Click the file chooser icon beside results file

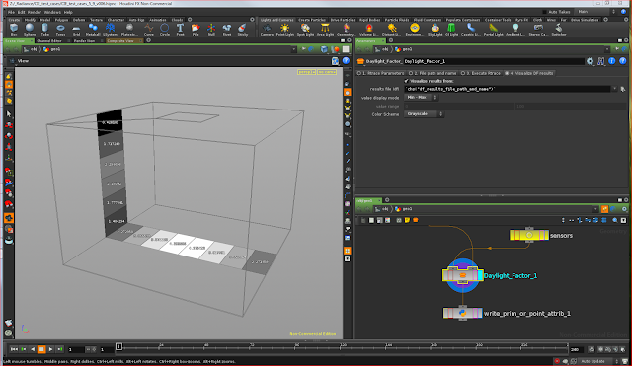(x=623, y=89)
